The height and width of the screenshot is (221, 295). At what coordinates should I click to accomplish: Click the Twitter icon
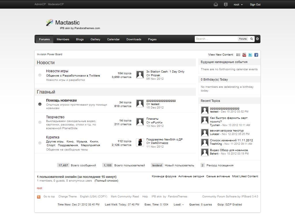point(250,55)
